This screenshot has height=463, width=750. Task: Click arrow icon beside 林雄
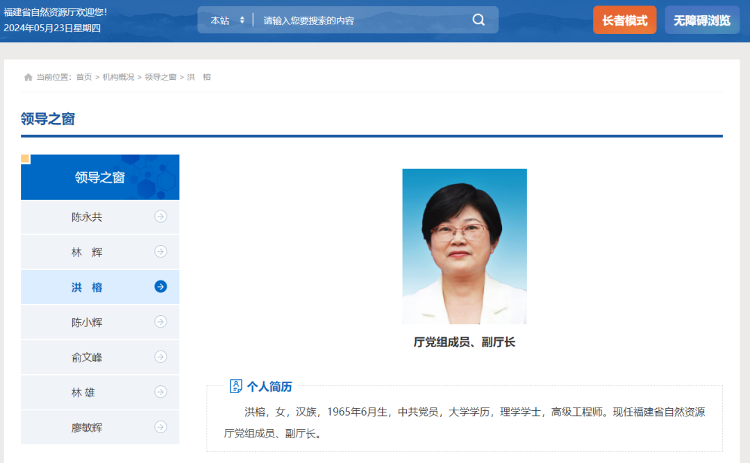tap(160, 392)
